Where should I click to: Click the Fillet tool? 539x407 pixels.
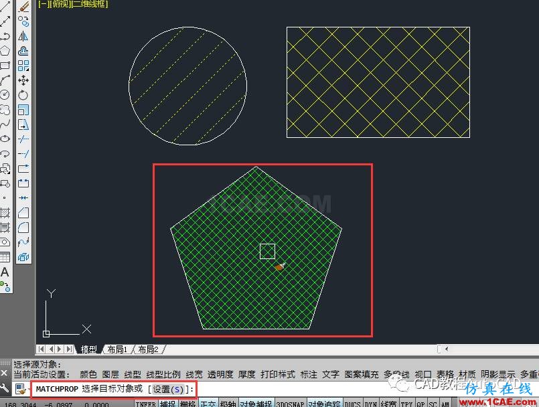(x=23, y=227)
